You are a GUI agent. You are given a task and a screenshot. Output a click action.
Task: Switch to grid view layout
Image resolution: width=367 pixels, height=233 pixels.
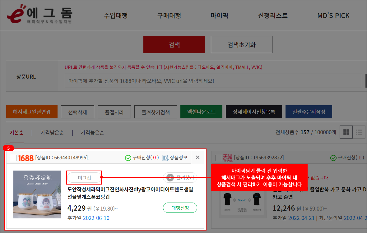(x=346, y=132)
